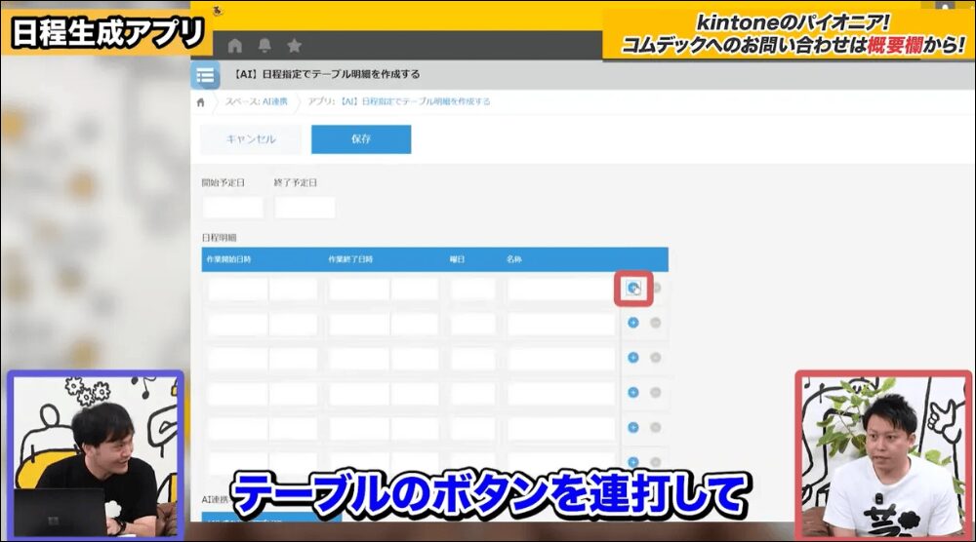
Task: Click second row's 名称 input
Action: pyautogui.click(x=561, y=325)
